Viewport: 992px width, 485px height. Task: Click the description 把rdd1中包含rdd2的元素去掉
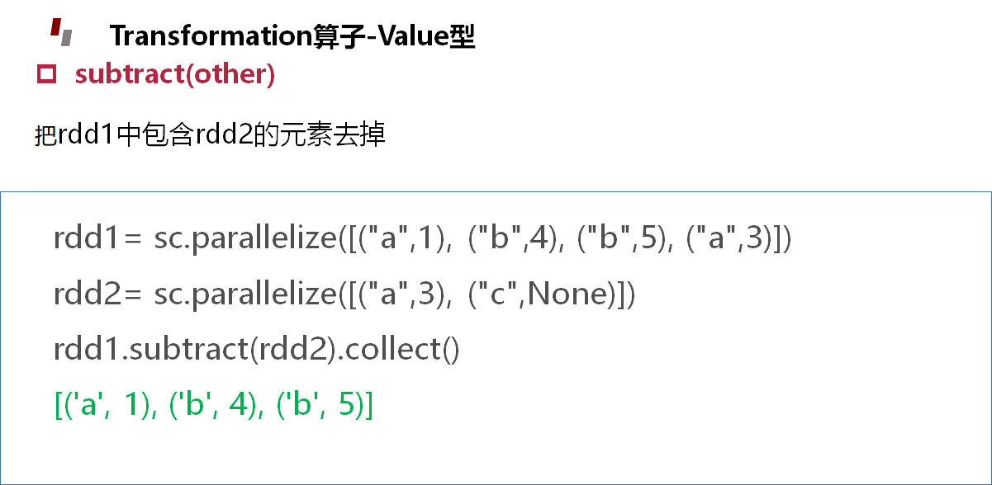pos(210,134)
